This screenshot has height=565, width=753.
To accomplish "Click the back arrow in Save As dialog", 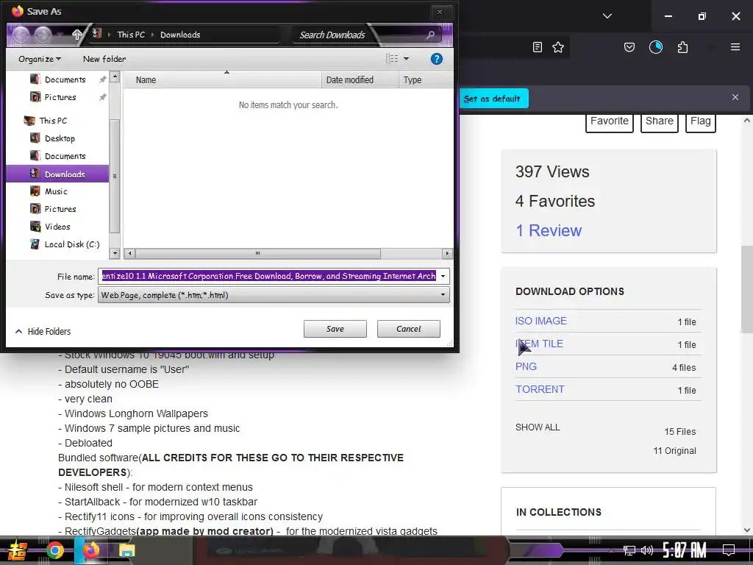I will click(x=21, y=35).
